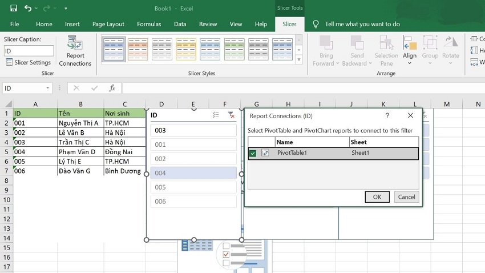Open the File menu

[x=14, y=24]
